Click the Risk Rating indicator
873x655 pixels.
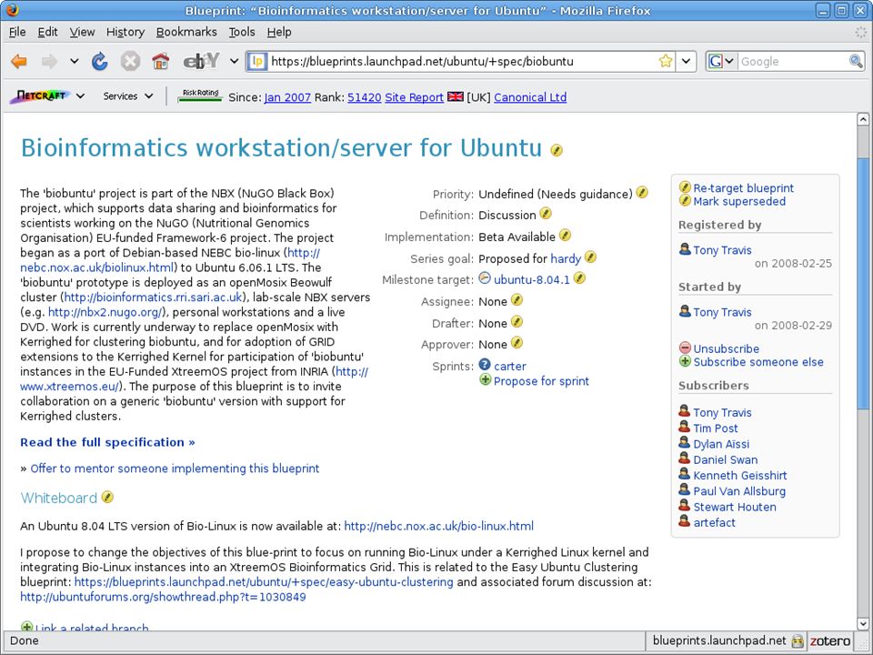tap(200, 96)
